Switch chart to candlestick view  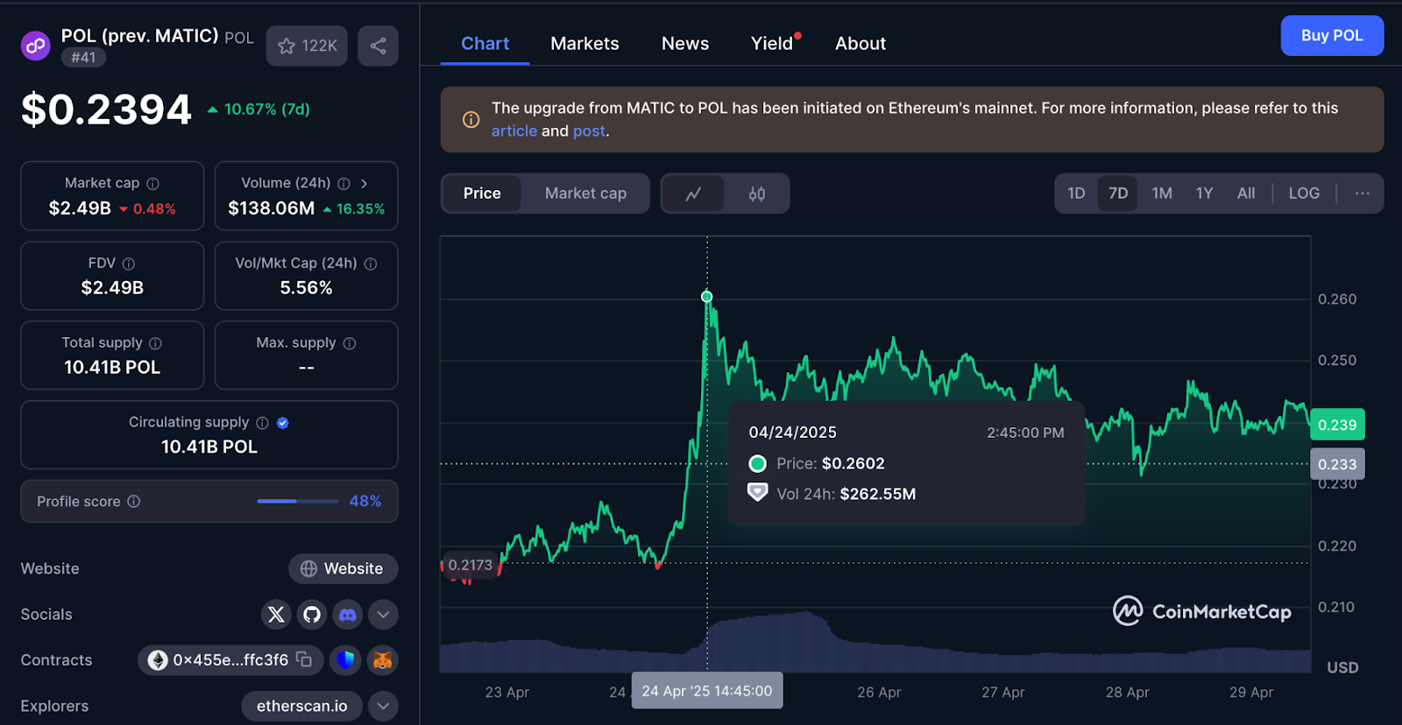tap(757, 194)
